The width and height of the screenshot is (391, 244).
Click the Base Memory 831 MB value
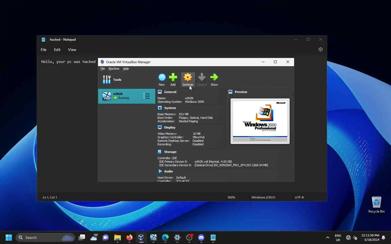(184, 114)
